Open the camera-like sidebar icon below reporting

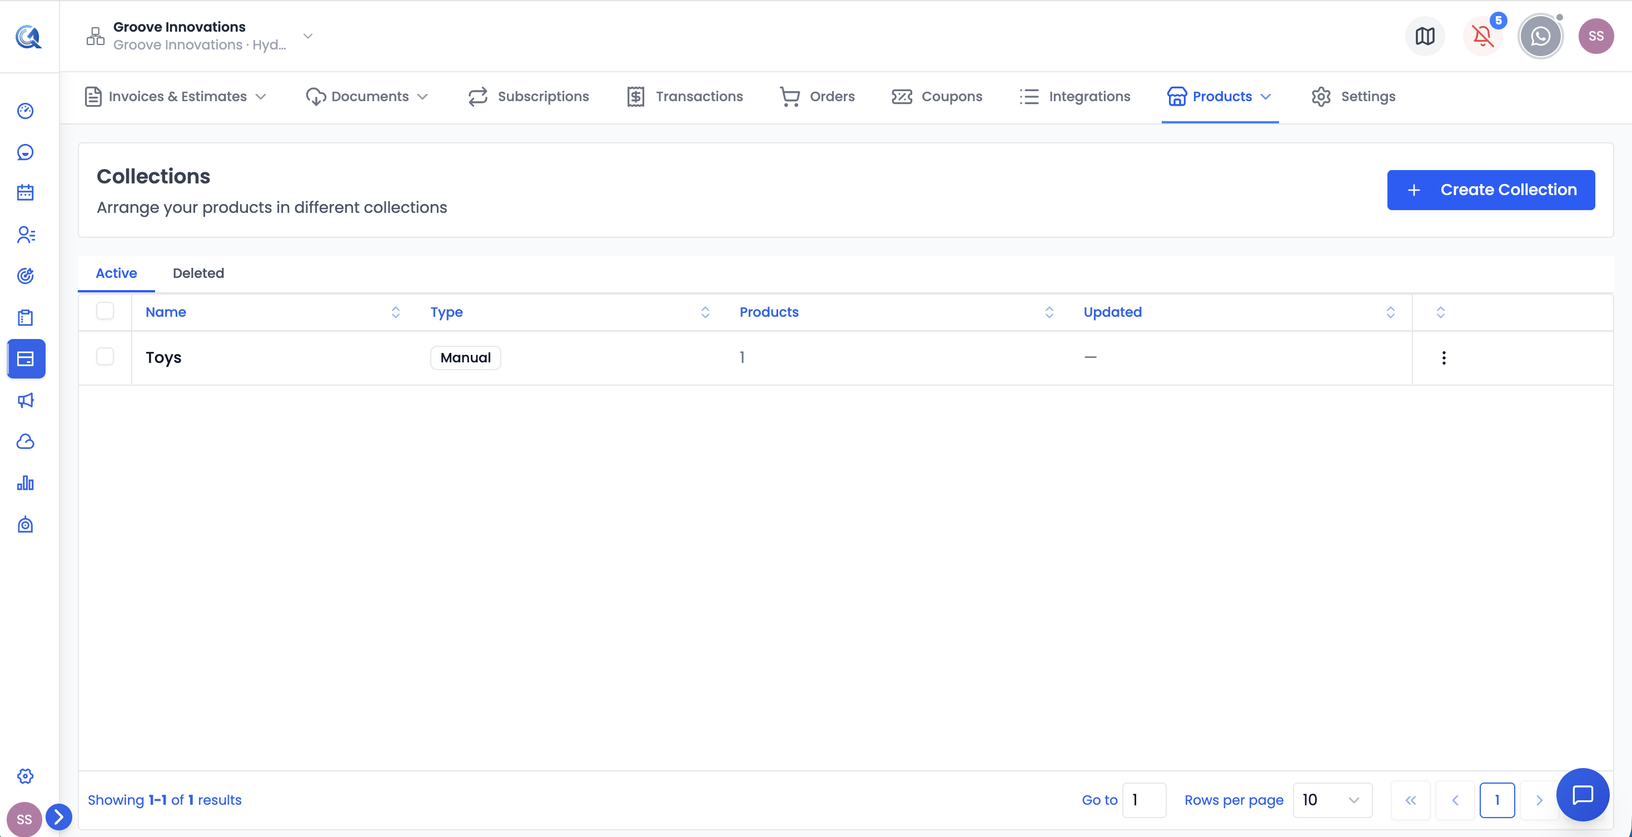coord(26,525)
